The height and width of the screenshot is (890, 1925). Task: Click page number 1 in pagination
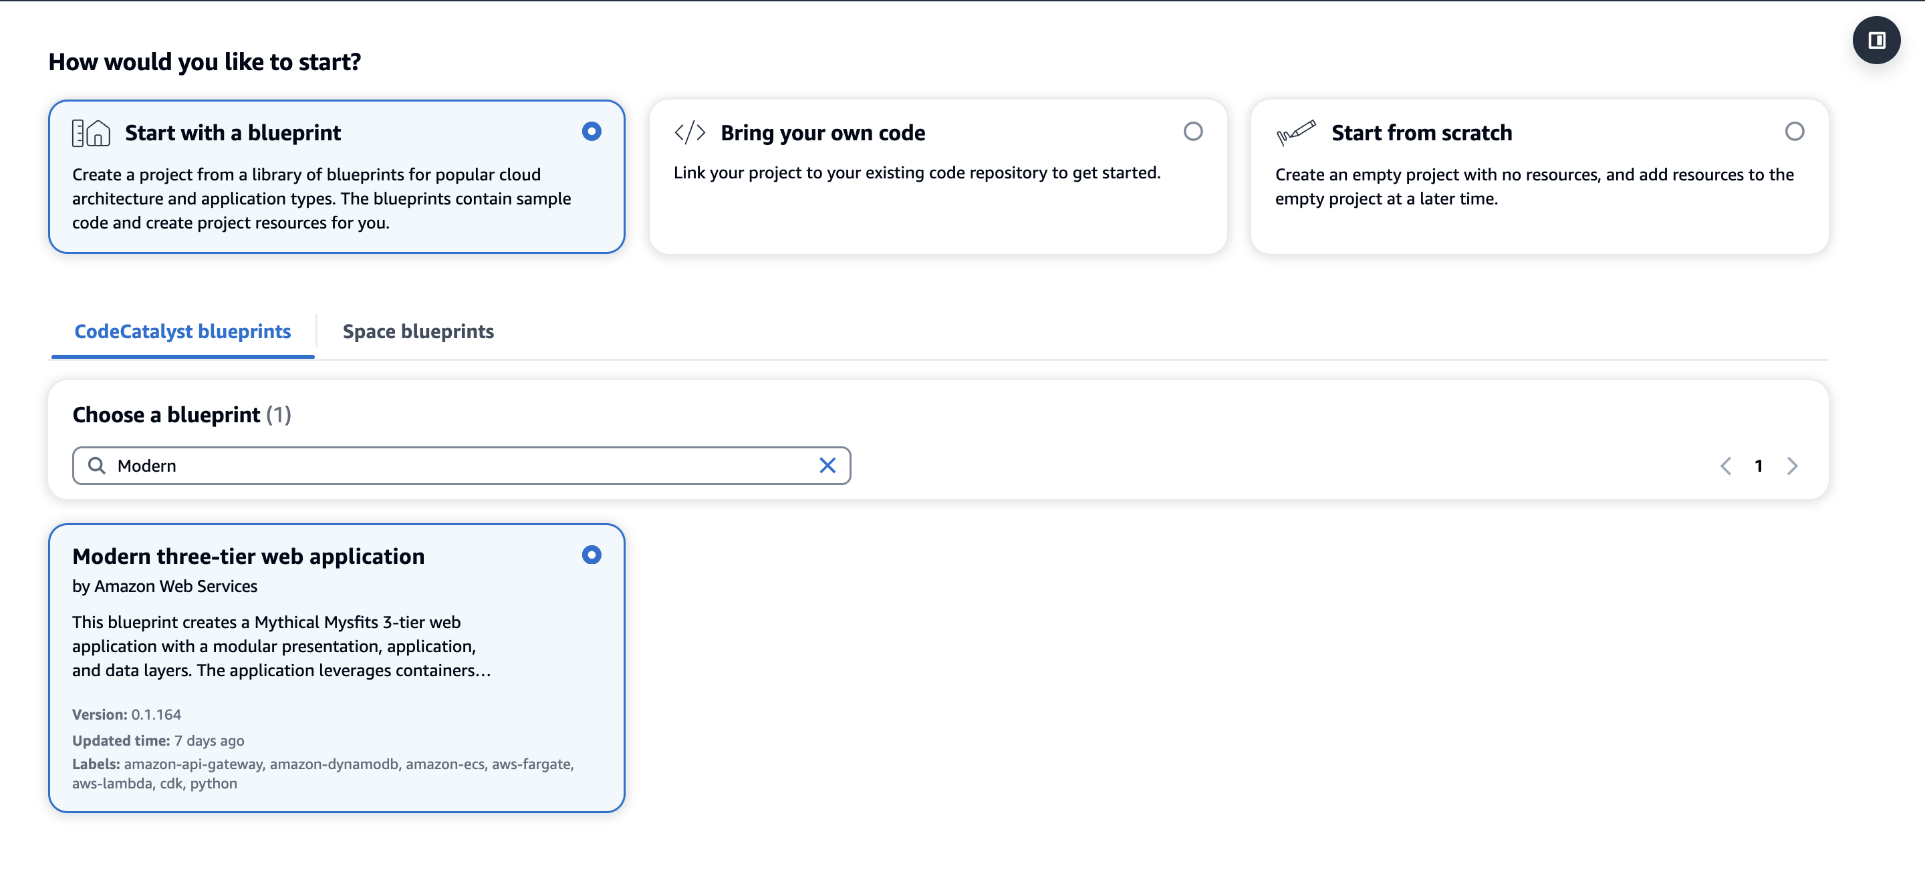[1759, 466]
